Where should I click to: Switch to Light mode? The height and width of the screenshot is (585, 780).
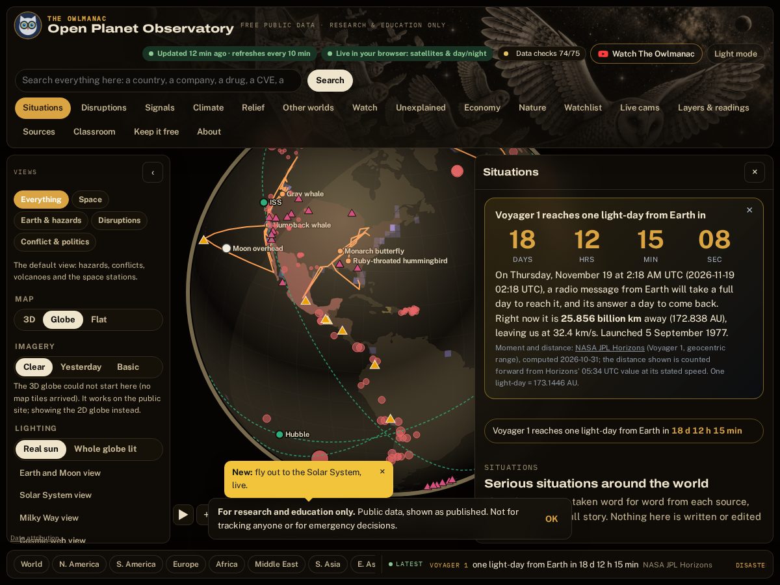pyautogui.click(x=736, y=54)
